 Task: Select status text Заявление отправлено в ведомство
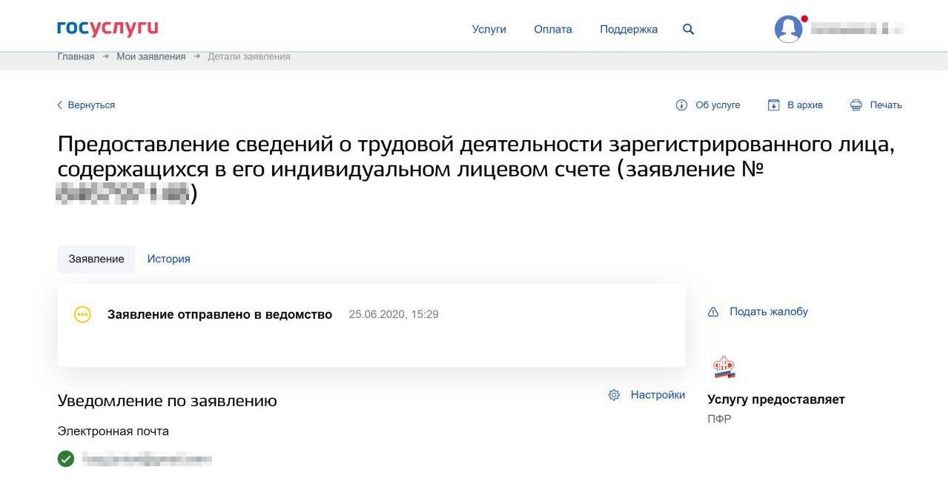(219, 314)
